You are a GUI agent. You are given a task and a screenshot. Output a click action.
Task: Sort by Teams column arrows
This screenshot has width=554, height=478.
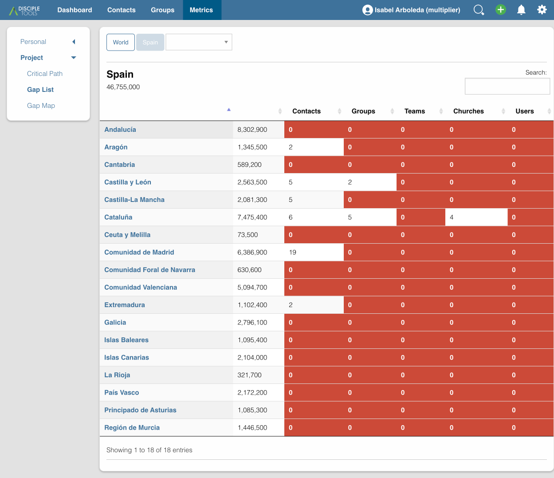coord(441,111)
